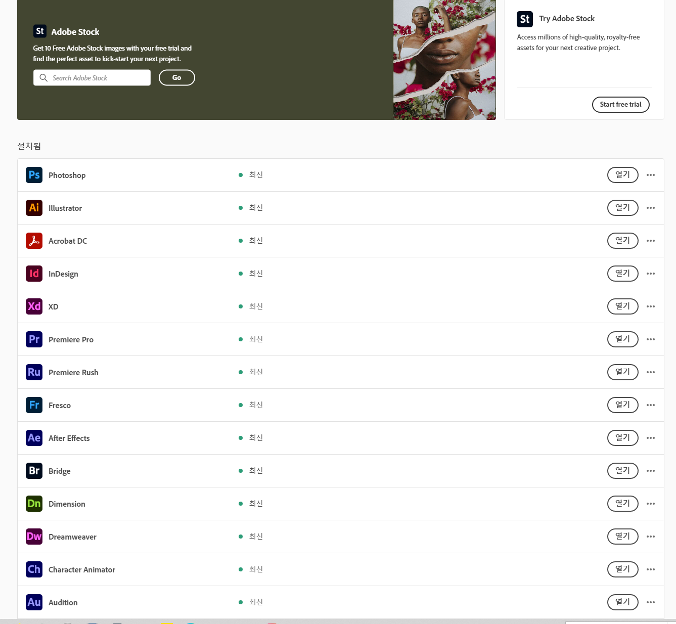Start the Adobe Stock free trial
Image resolution: width=676 pixels, height=624 pixels.
(621, 105)
